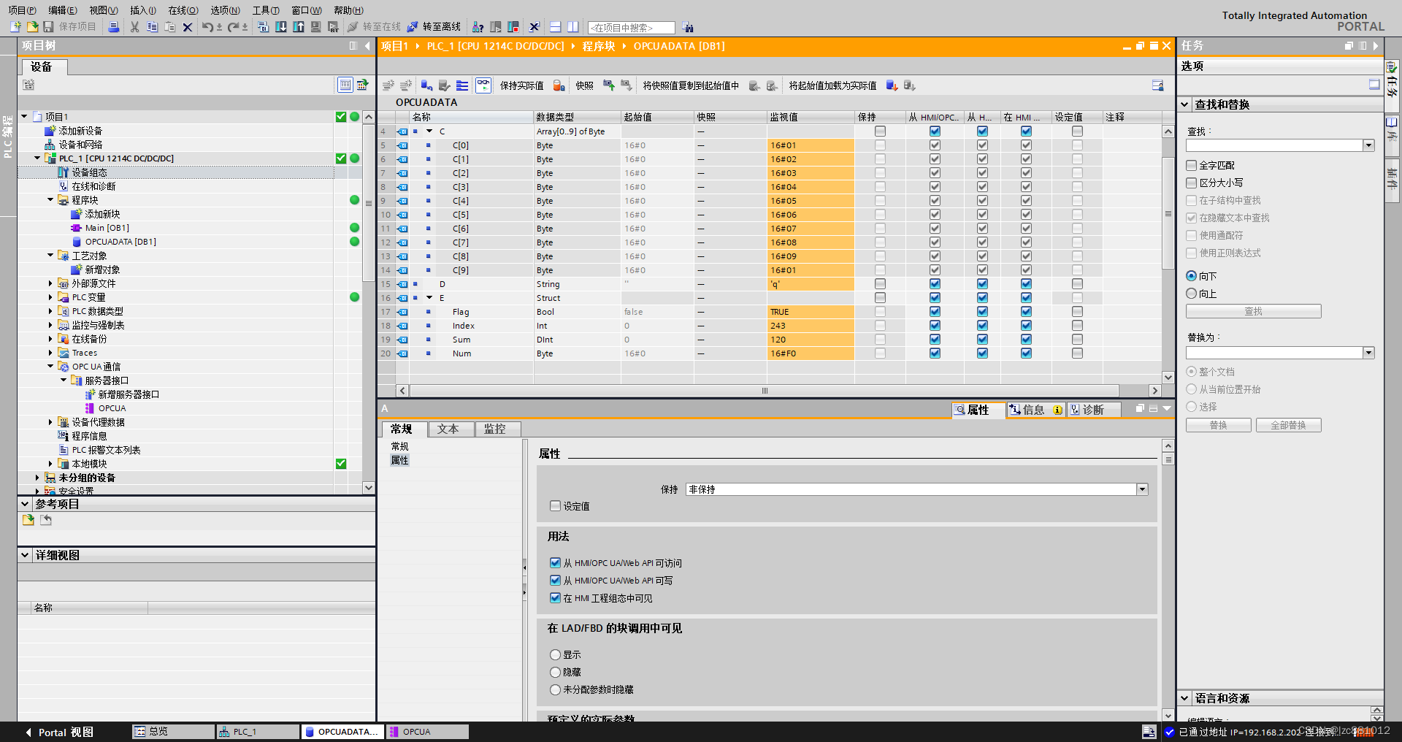
Task: Collapse the 程序块 folder
Action: click(x=50, y=200)
